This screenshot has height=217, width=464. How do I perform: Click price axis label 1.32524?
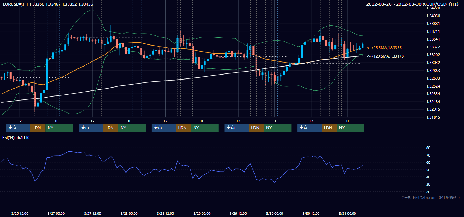point(433,86)
